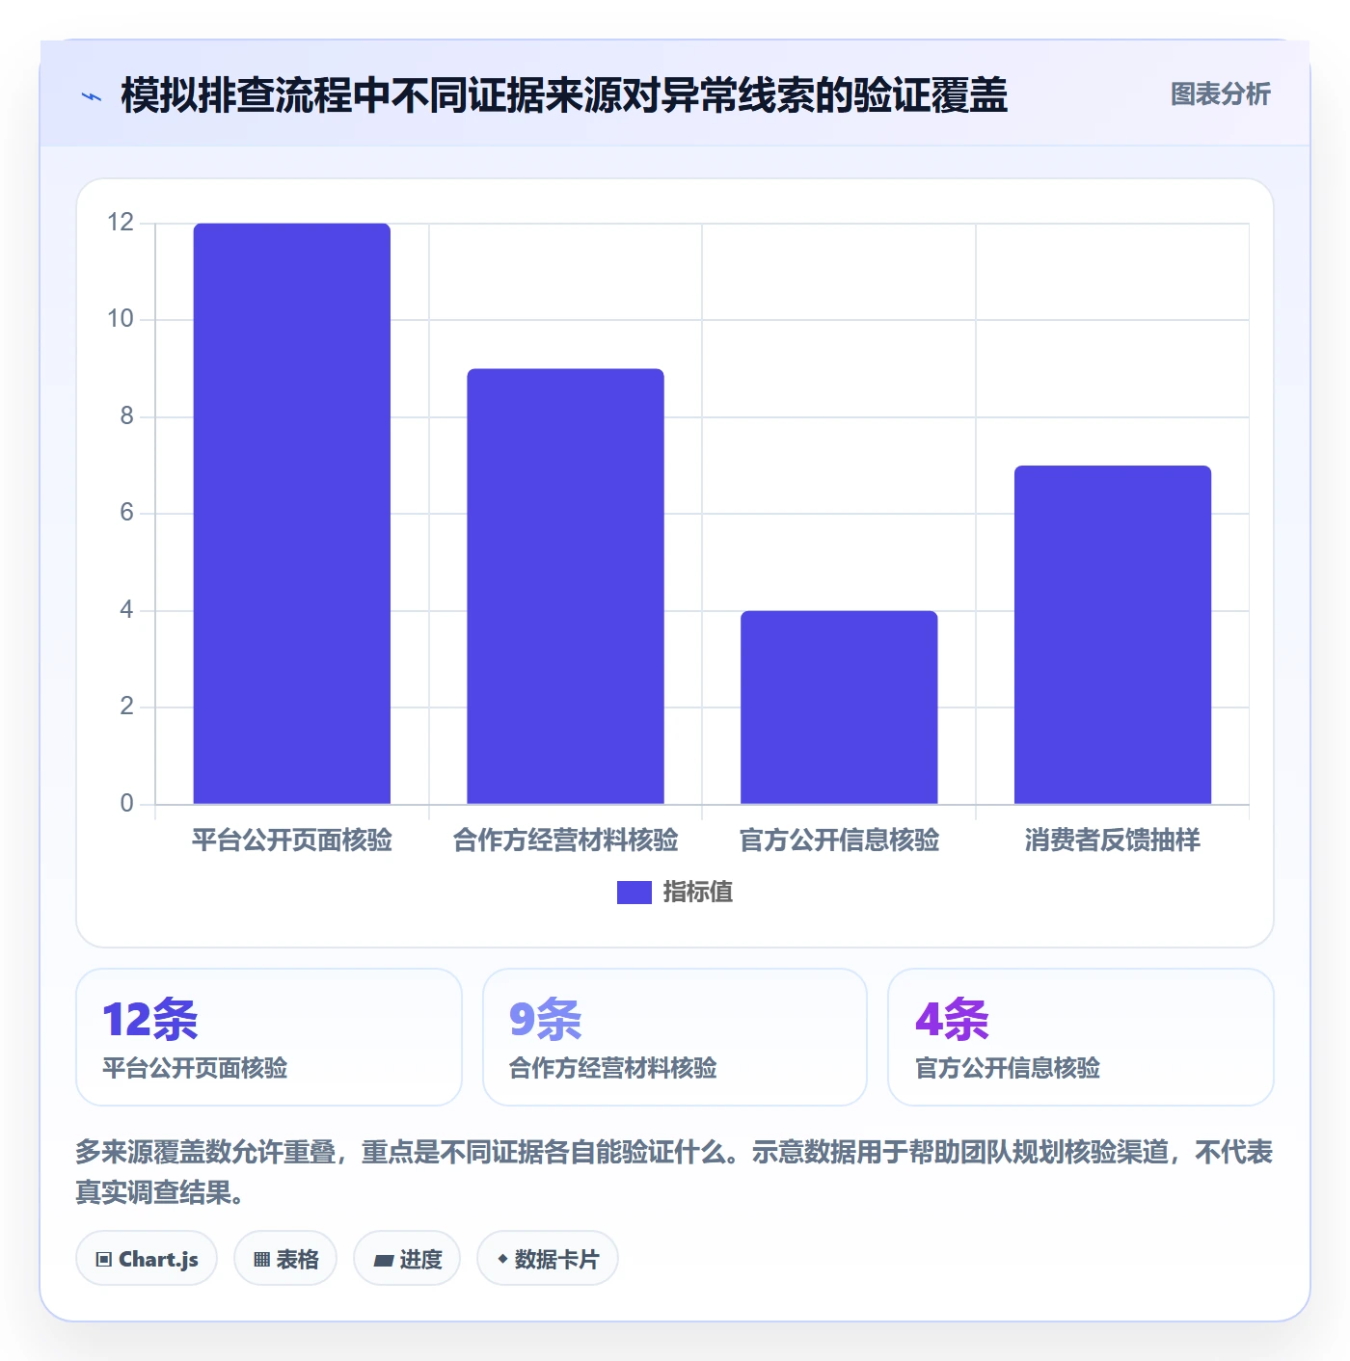
Task: Click the 平台公开页面核验 bar in the chart
Action: (292, 514)
